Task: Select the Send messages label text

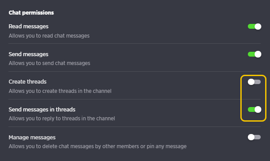Action: [28, 54]
